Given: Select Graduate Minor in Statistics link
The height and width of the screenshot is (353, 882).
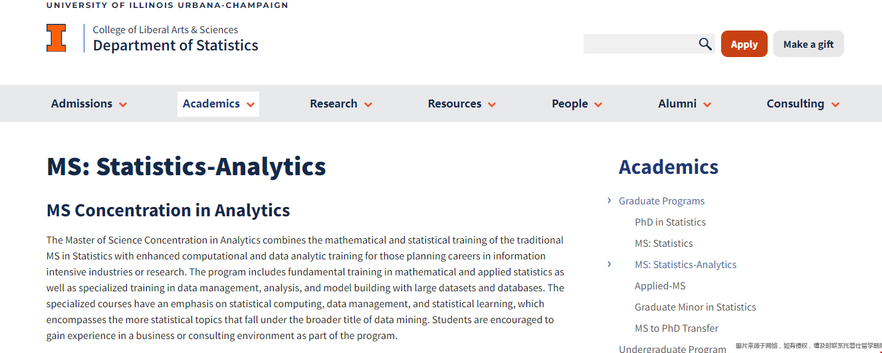Looking at the screenshot, I should click(695, 307).
